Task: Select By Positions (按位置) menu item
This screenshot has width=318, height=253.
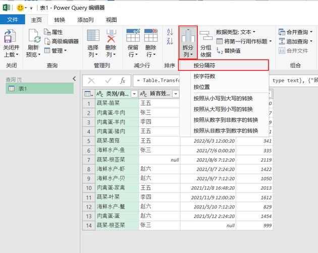Action: [224, 87]
